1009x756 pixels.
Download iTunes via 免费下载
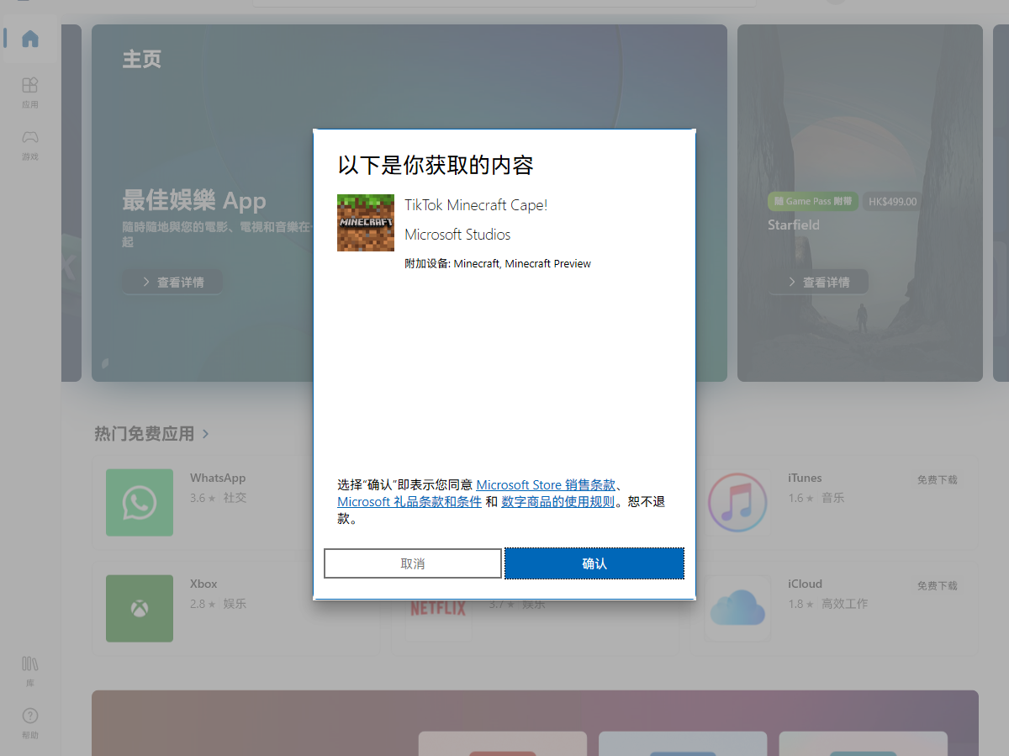point(938,479)
